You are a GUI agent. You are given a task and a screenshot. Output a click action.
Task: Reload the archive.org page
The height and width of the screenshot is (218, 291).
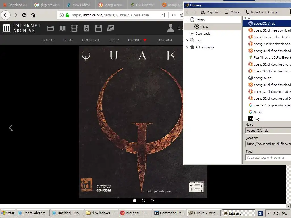(x=24, y=15)
